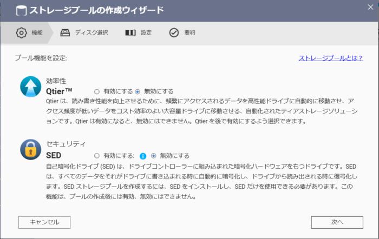Enable Qtier with 有効にする radio button

pyautogui.click(x=97, y=91)
